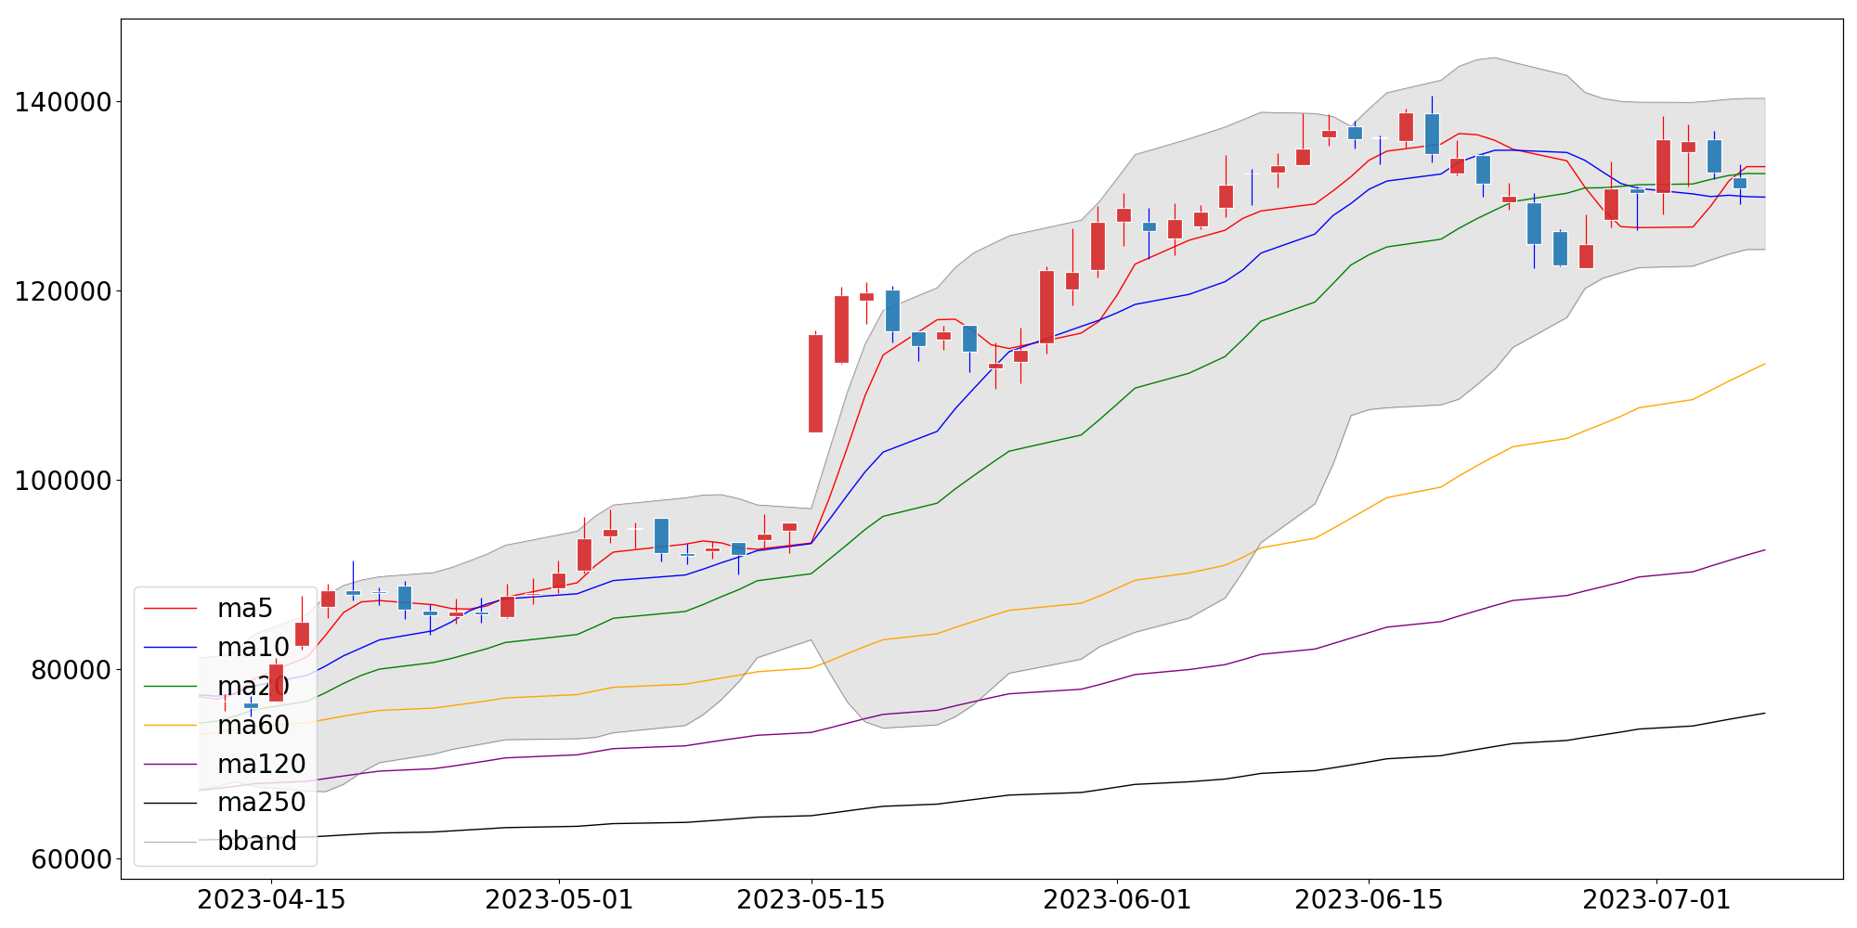Click the 140000 y-axis tick label
Viewport: 1857px width, 928px height.
[x=63, y=102]
